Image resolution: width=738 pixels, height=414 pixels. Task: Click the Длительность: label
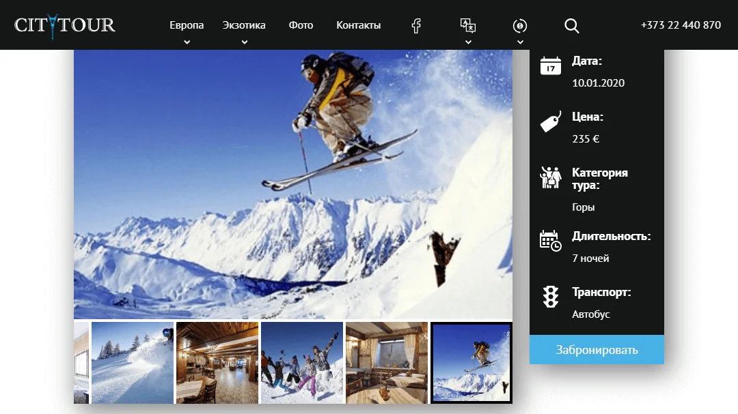click(611, 237)
